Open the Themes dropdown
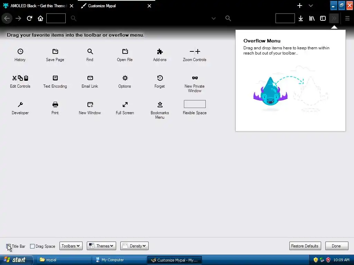The image size is (354, 265). 101,246
